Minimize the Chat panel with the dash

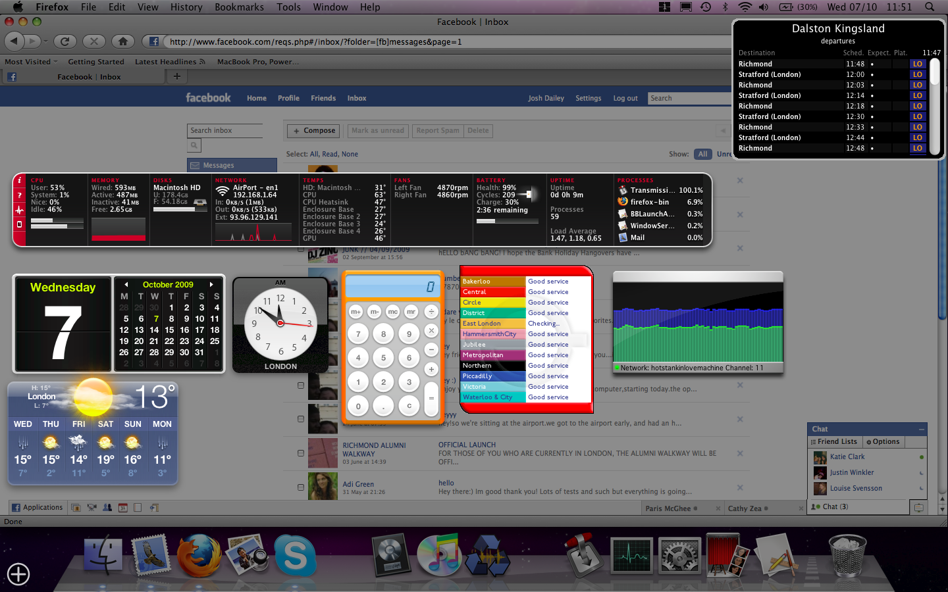click(922, 429)
